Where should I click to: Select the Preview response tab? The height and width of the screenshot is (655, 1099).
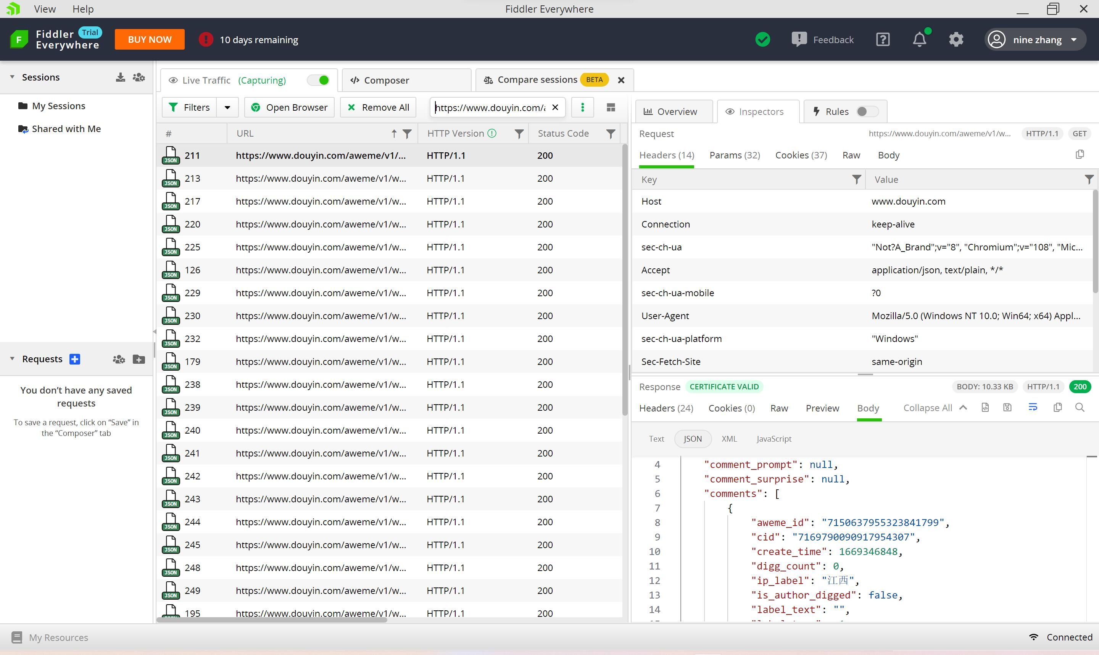tap(823, 407)
